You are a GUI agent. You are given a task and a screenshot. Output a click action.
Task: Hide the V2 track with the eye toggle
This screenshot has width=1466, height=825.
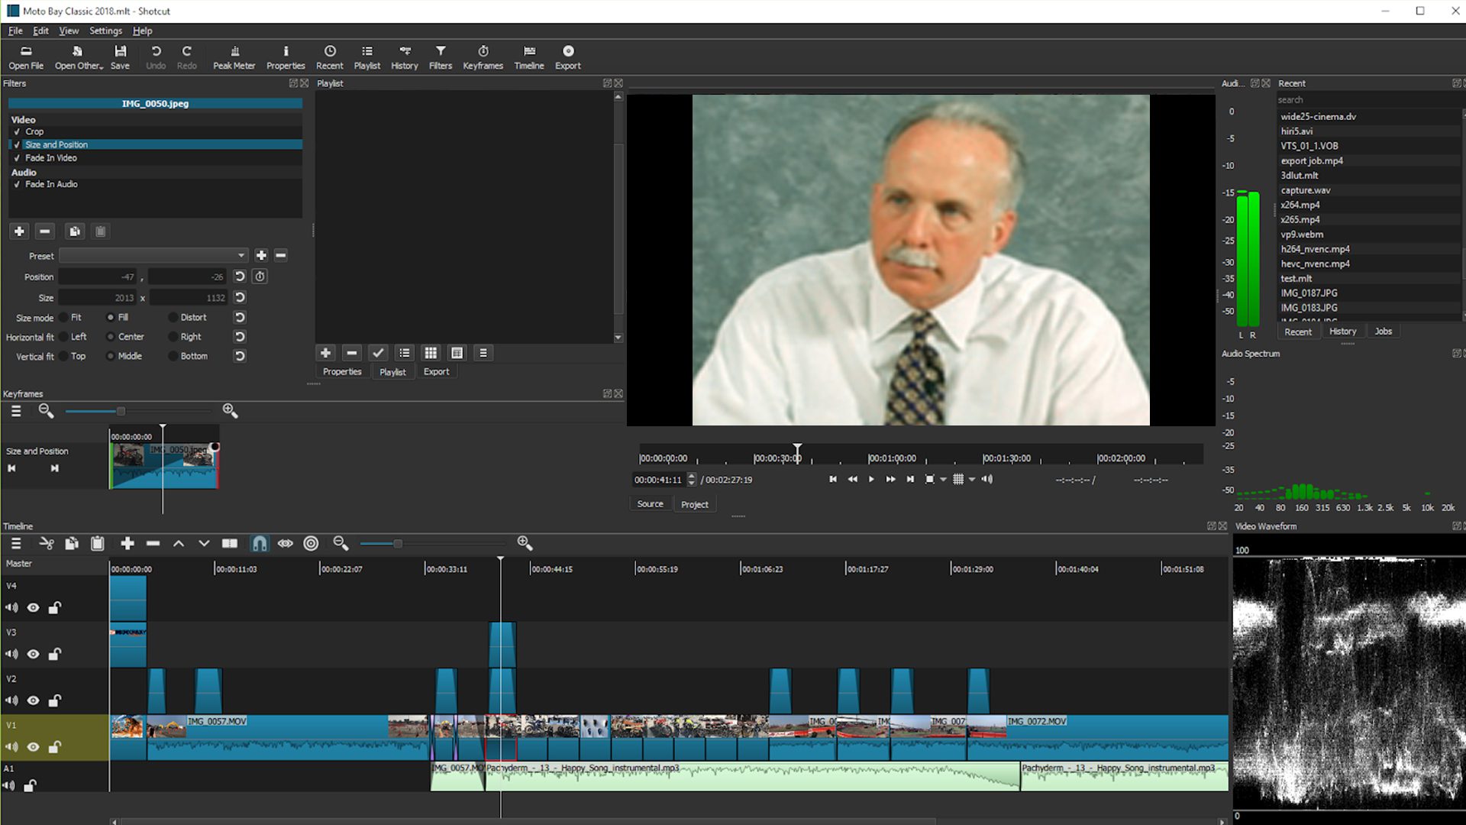coord(33,700)
